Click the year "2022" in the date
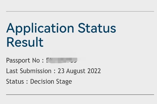The height and width of the screenshot is (104, 157). (94, 71)
